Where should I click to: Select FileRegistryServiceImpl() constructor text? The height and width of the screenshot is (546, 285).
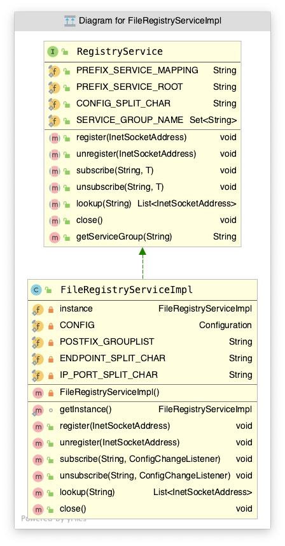[109, 392]
